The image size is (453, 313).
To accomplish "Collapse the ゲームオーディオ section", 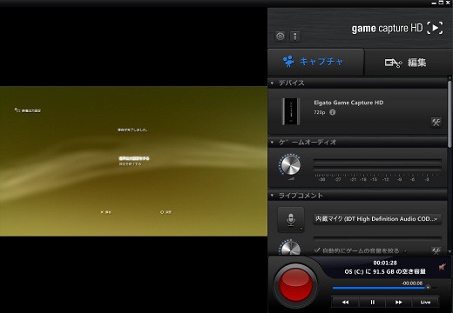I will tap(272, 143).
